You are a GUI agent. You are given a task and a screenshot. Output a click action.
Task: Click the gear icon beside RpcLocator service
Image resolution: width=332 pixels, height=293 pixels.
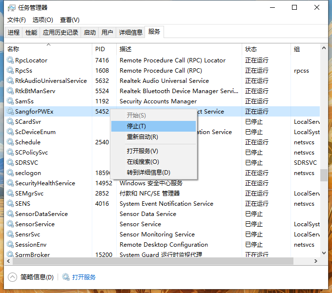click(x=10, y=60)
